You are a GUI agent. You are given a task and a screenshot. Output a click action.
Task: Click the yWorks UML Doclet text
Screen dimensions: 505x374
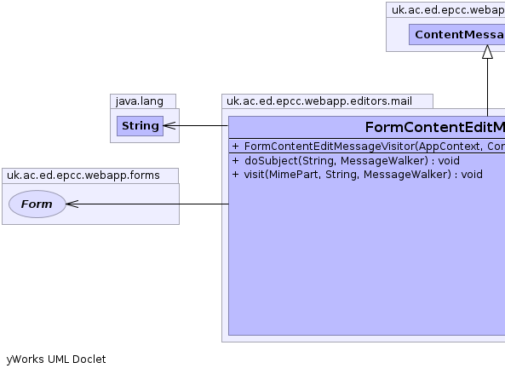[x=56, y=360]
